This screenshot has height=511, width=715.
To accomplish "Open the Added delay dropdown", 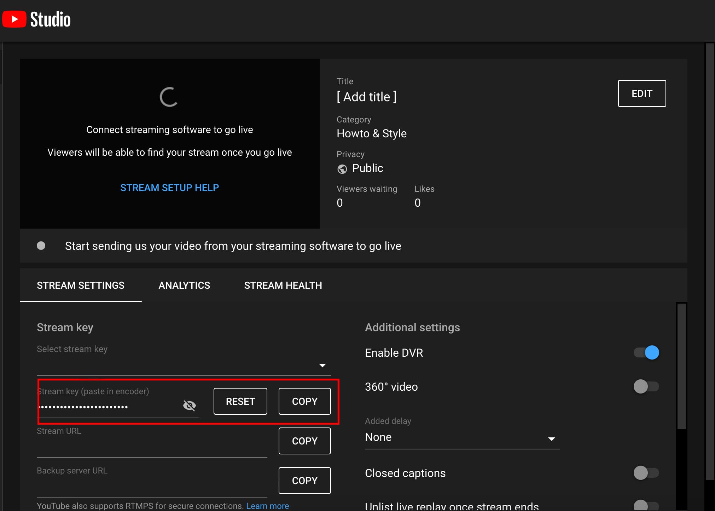I will click(x=551, y=438).
